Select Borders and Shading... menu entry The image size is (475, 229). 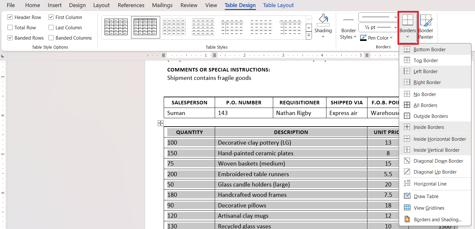[435, 220]
